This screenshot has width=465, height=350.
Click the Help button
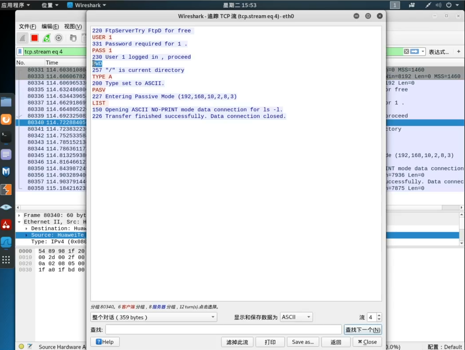point(104,342)
